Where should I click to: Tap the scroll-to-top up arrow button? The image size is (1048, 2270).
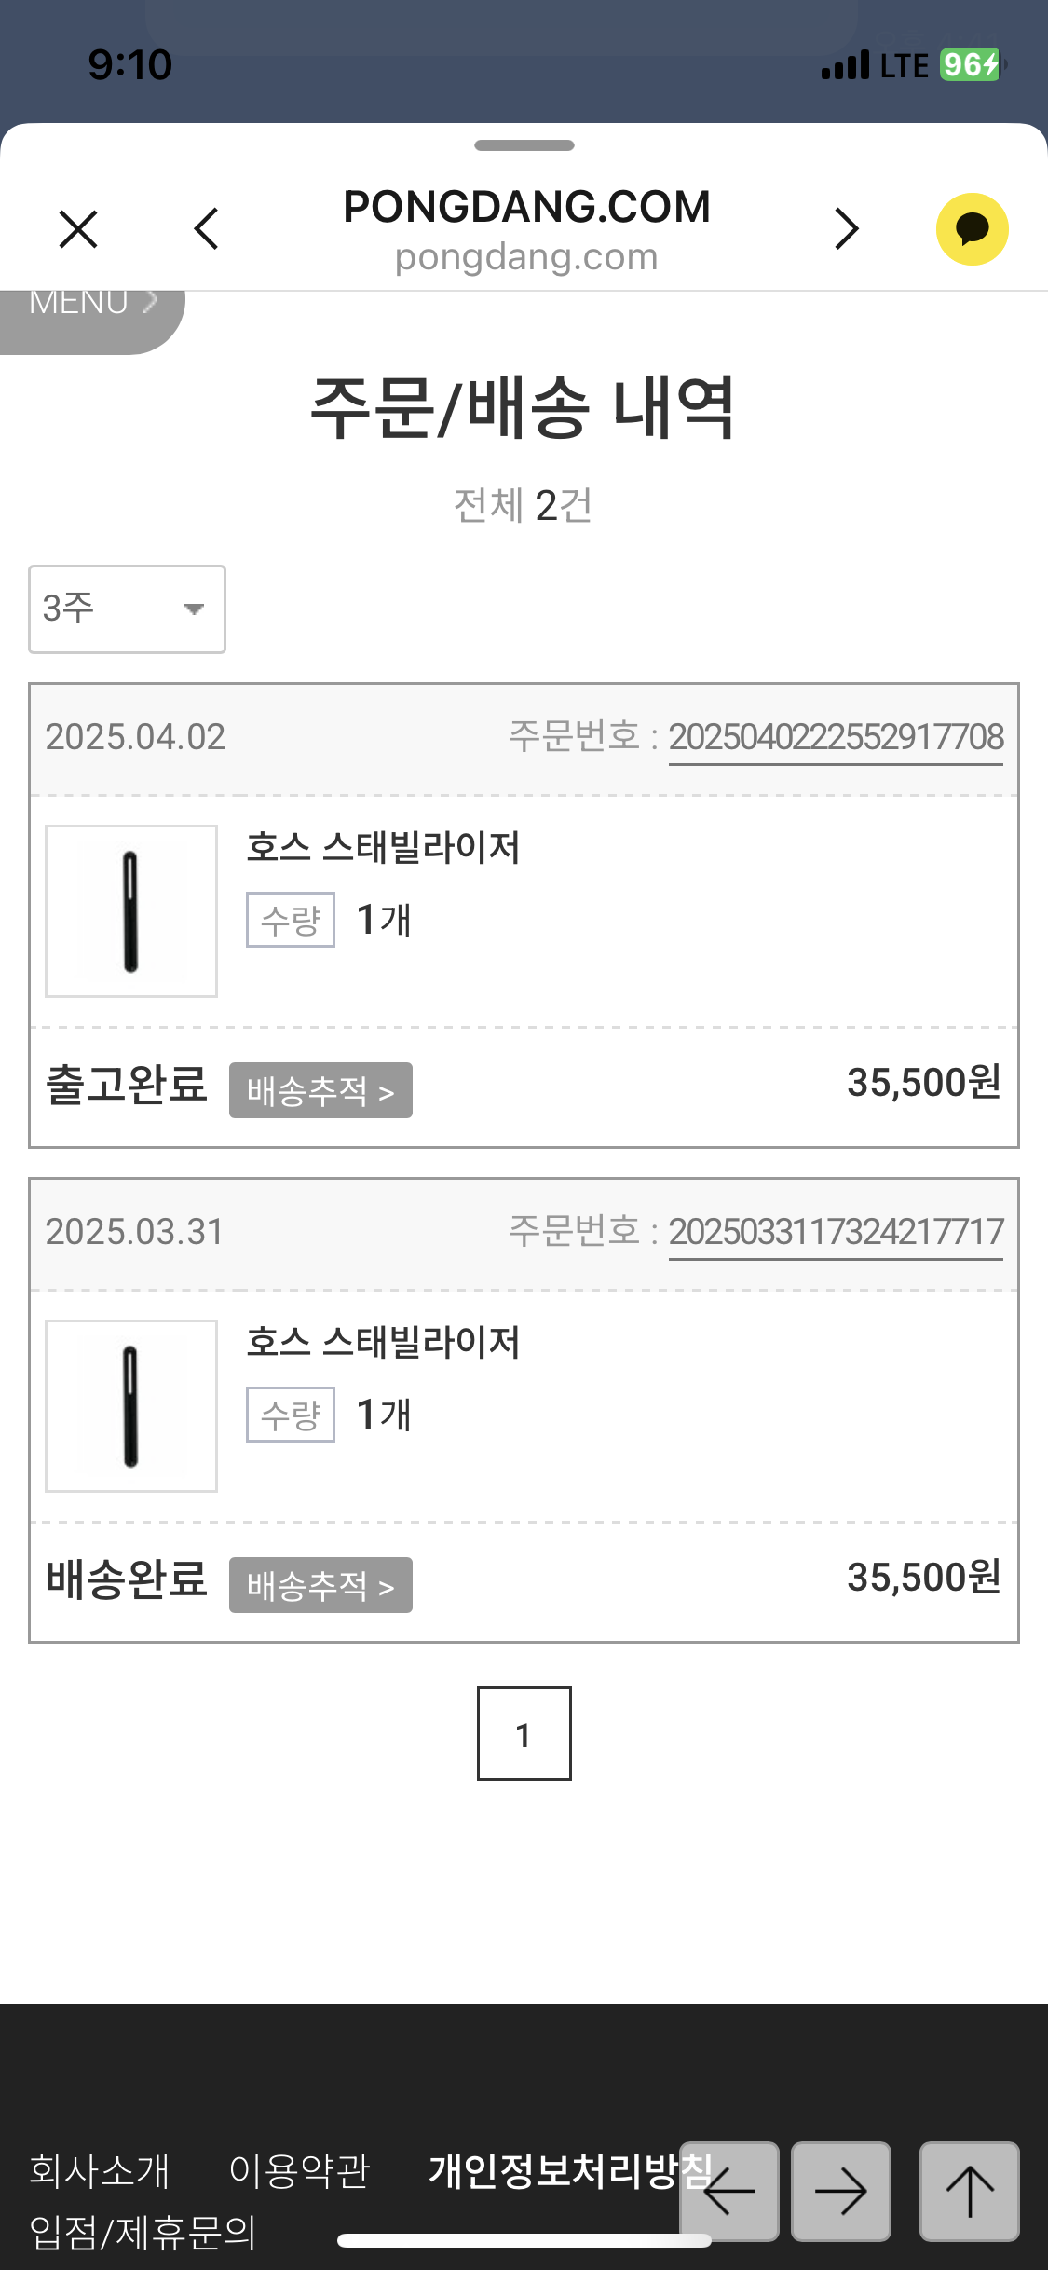click(x=969, y=2192)
